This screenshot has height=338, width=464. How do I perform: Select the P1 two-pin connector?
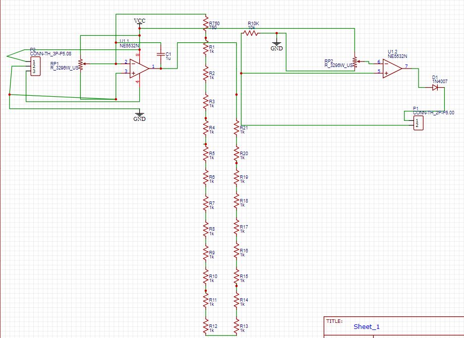tap(418, 123)
